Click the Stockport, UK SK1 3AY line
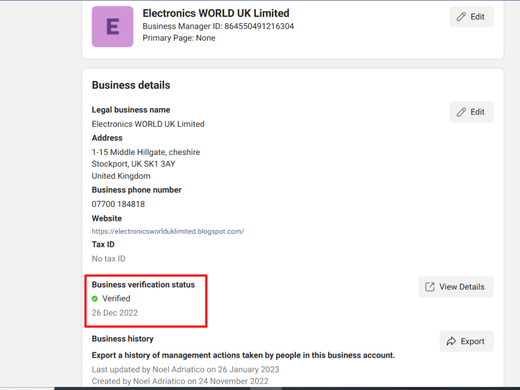 [133, 164]
